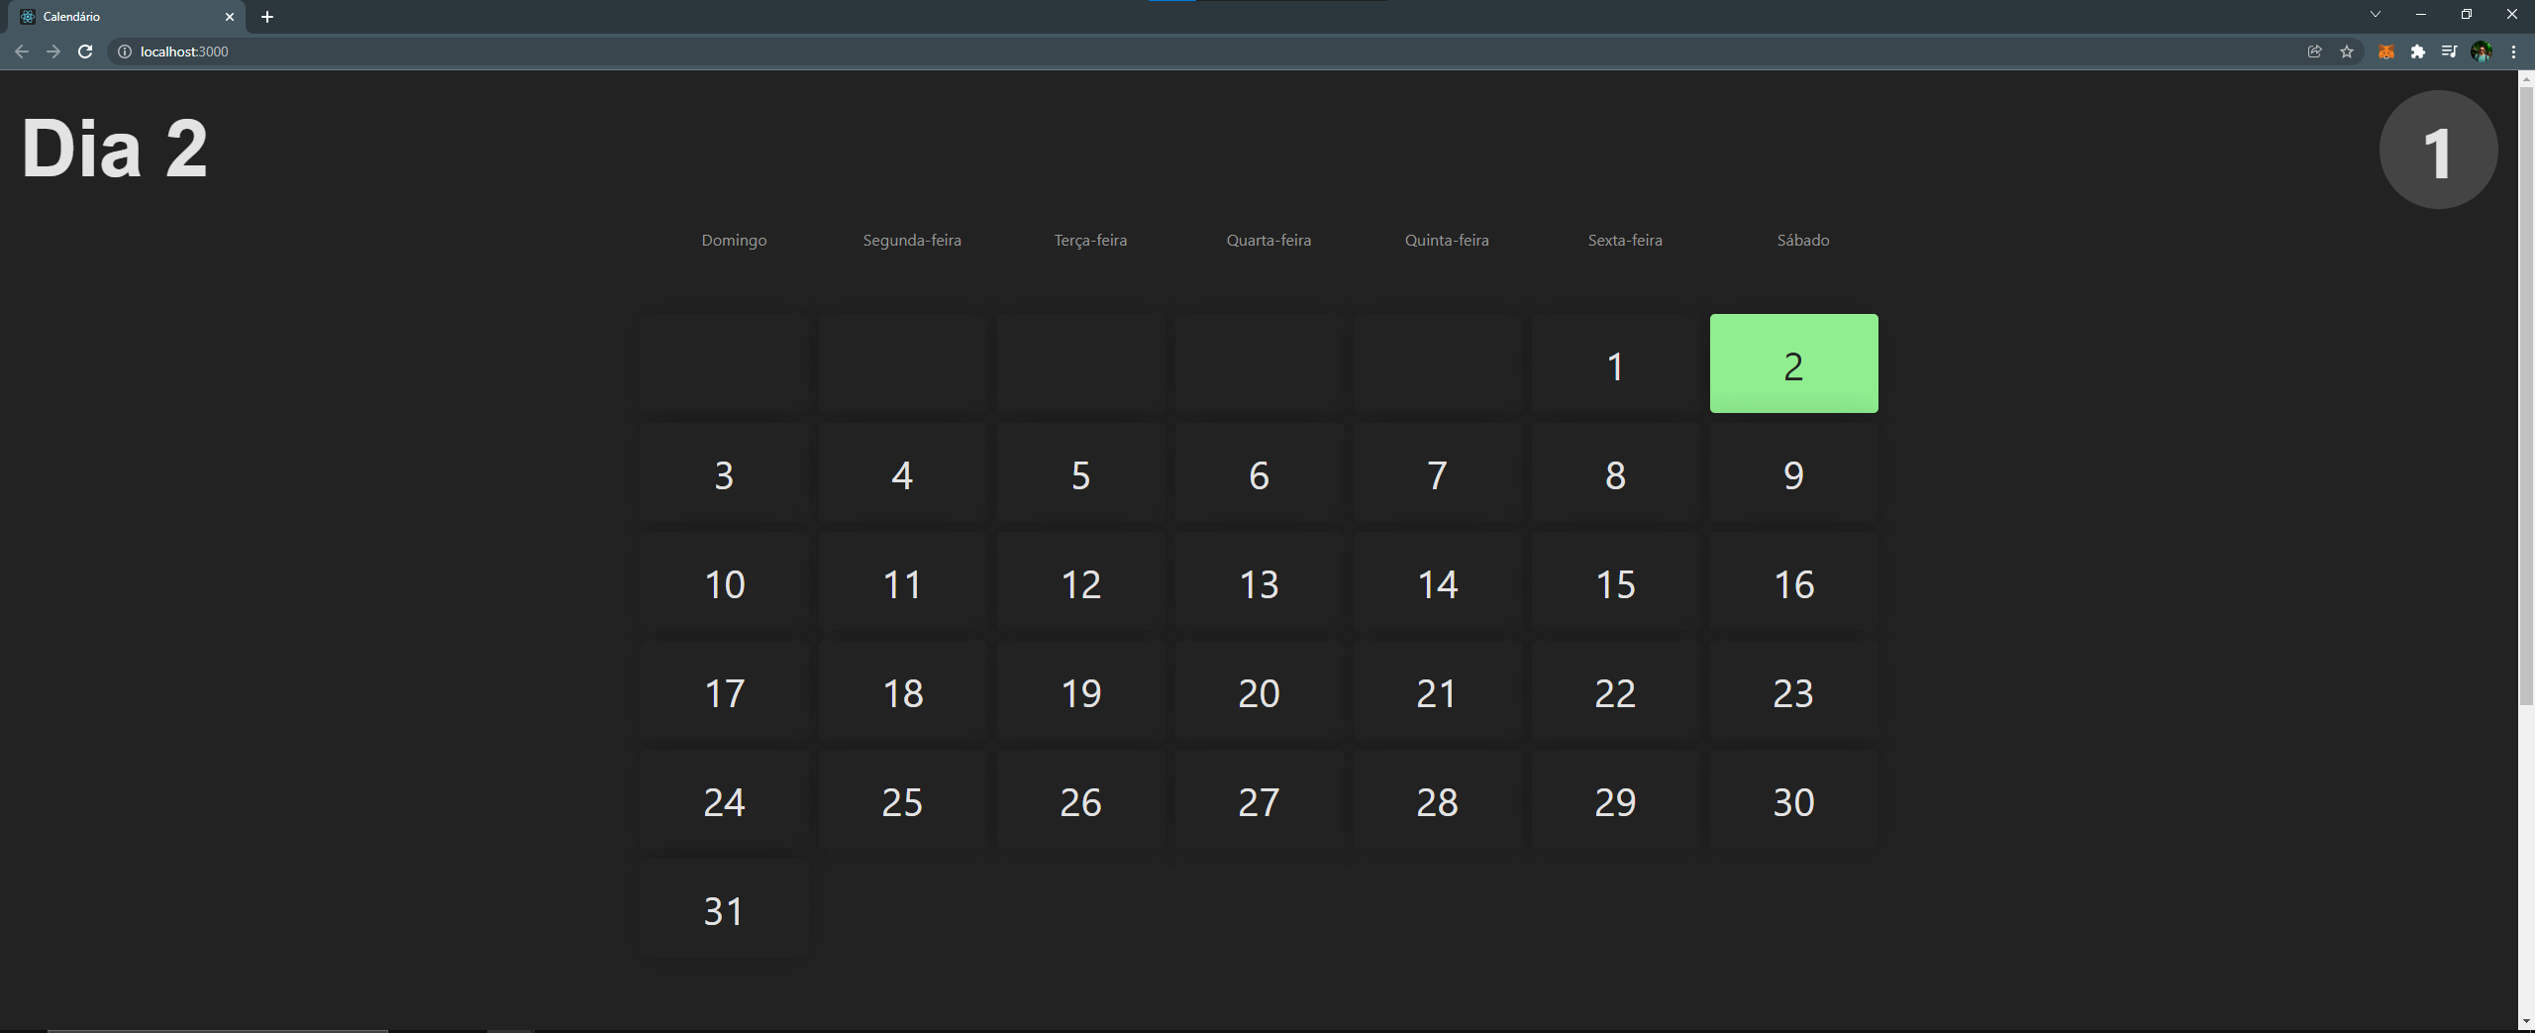
Task: Click the Dia 2 heading
Action: pyautogui.click(x=113, y=149)
